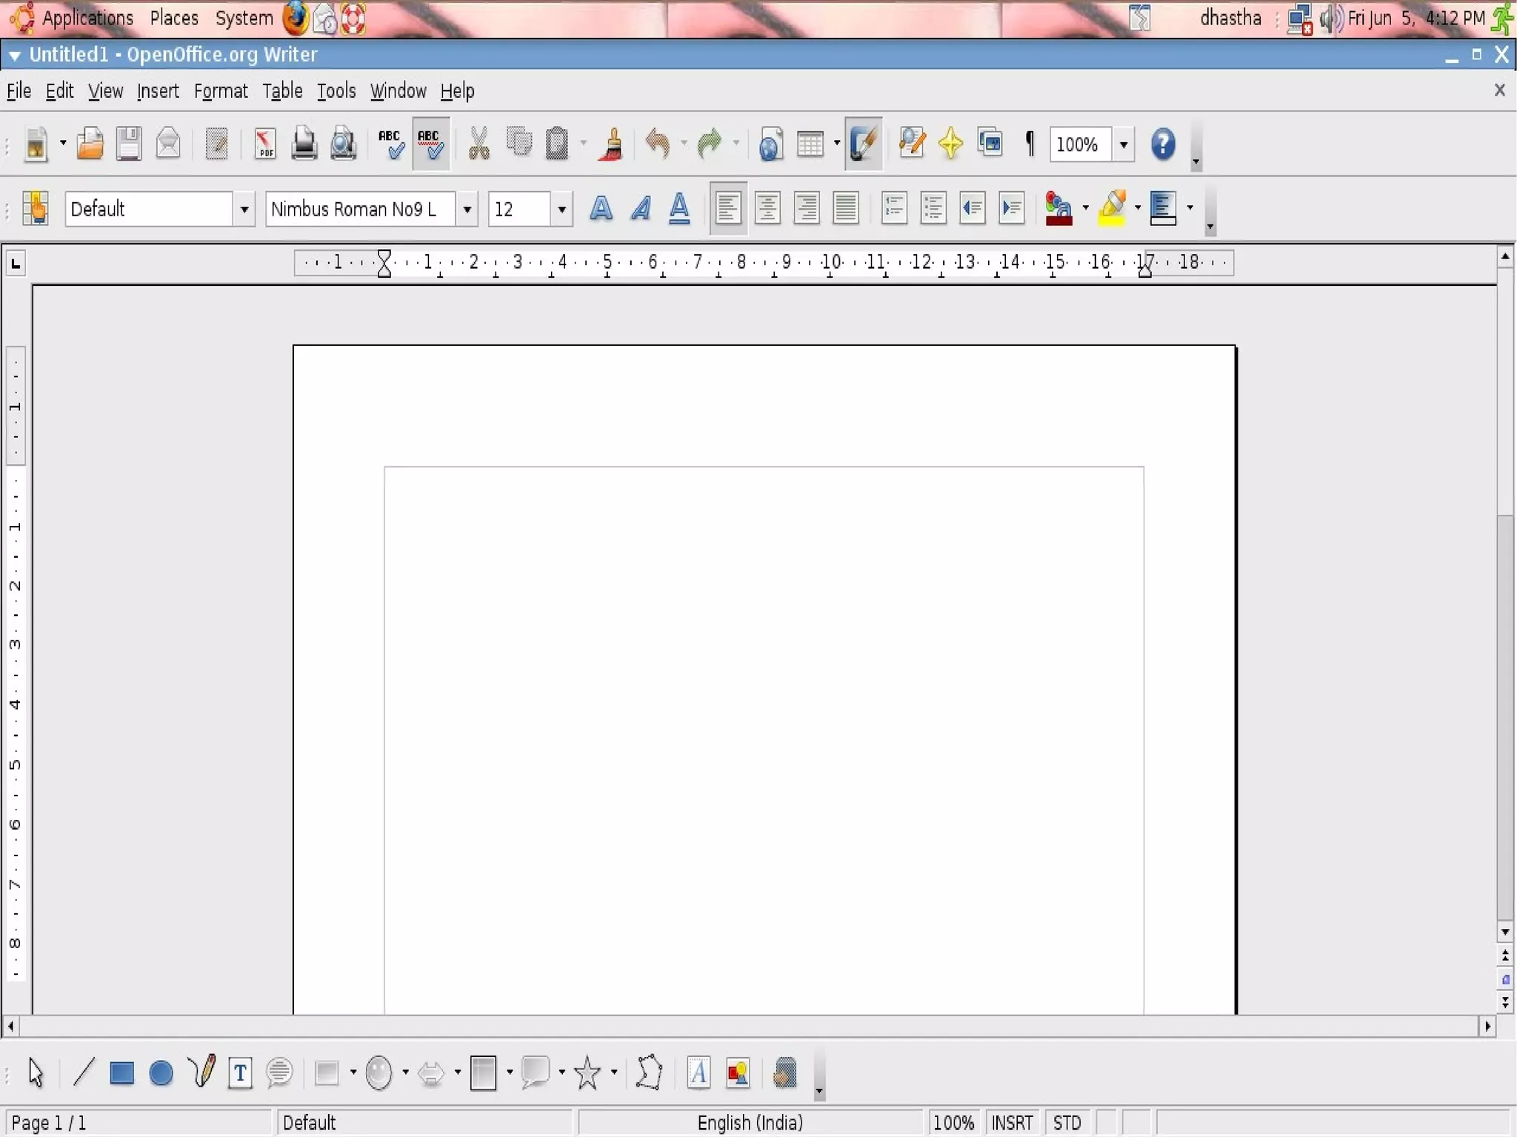Viewport: 1517px width, 1137px height.
Task: Select the drawing Line tool
Action: 83,1072
